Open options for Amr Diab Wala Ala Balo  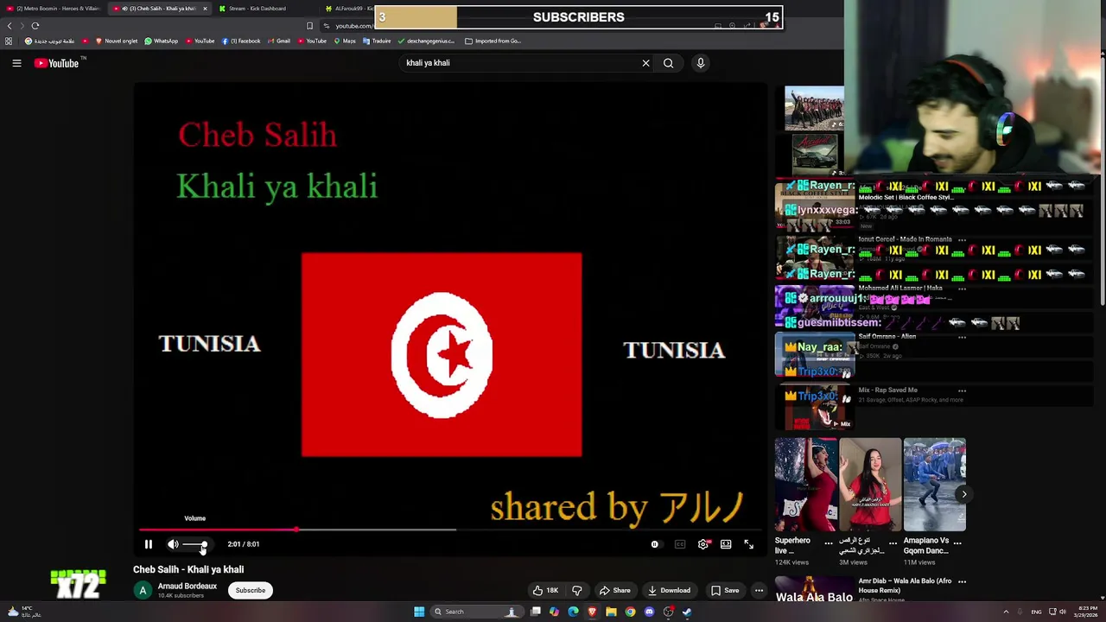[962, 581]
